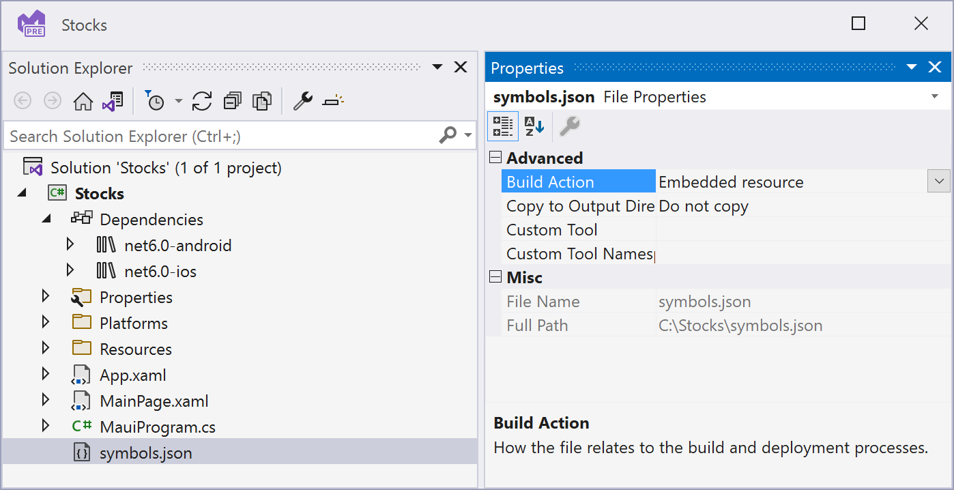Select the Build Action property row
The height and width of the screenshot is (490, 954).
pyautogui.click(x=579, y=182)
